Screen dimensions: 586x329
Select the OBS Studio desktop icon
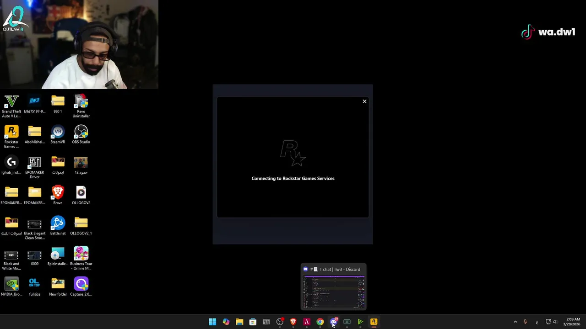coord(81,135)
